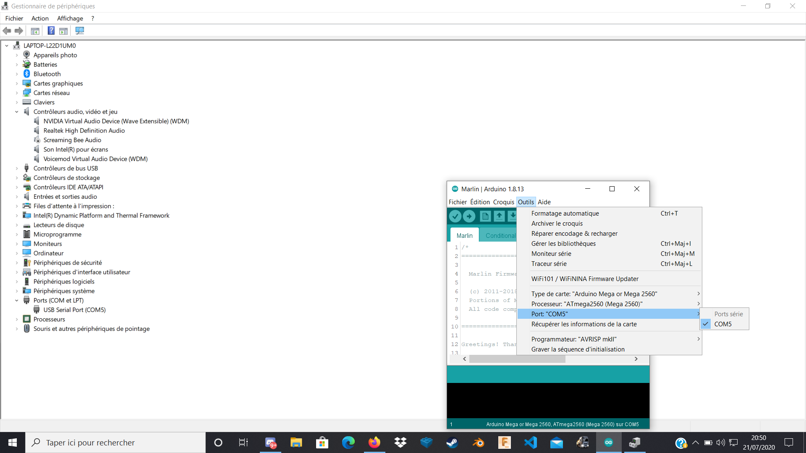
Task: Switch to the Marlin sketch tab
Action: pos(464,235)
